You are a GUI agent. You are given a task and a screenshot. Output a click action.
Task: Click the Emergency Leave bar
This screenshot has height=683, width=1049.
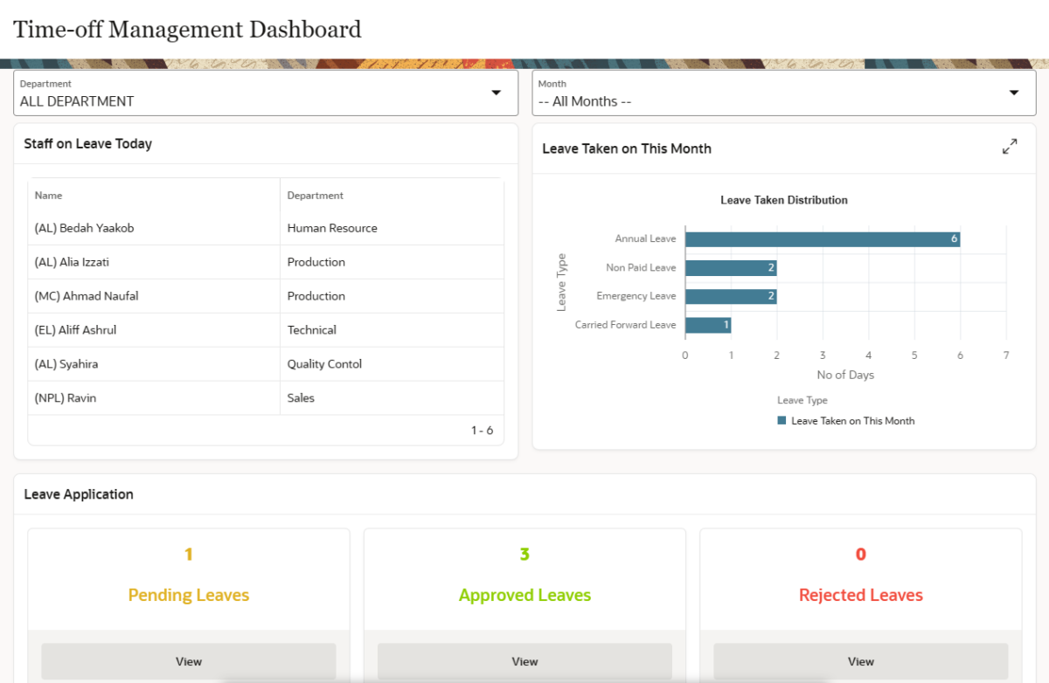pyautogui.click(x=730, y=297)
